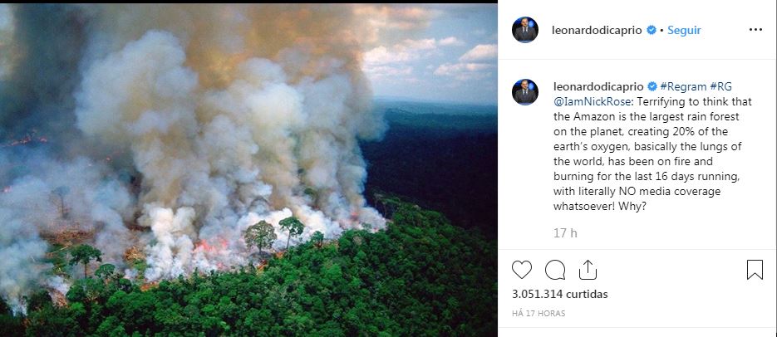Open comments via the speech bubble icon
Viewport: 777px width, 337px height.
tap(554, 270)
